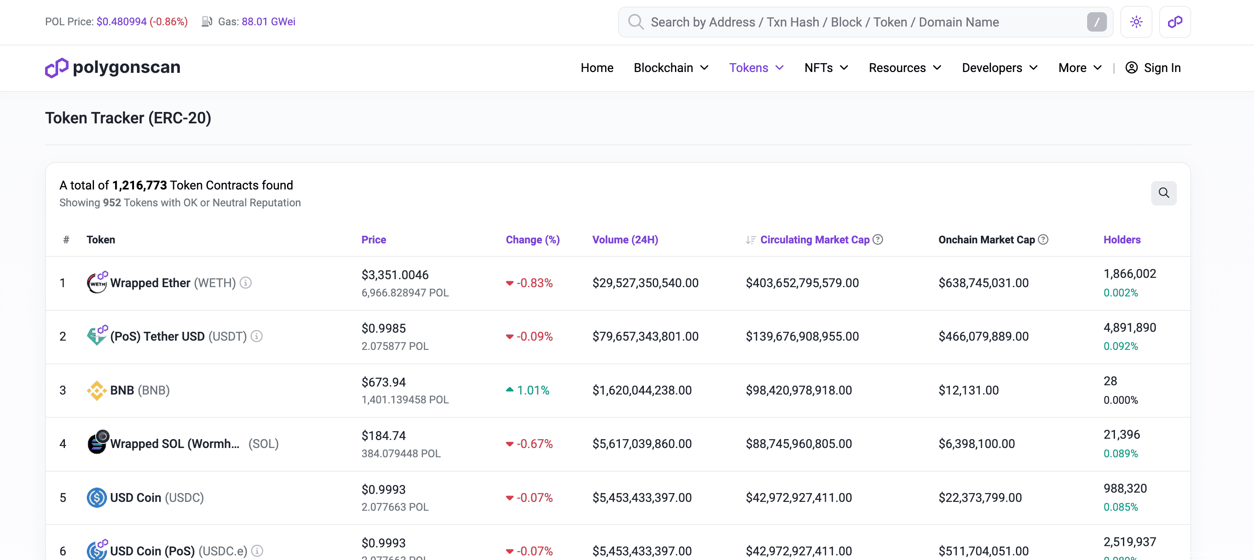Open the Wrapped Ether token link
This screenshot has width=1254, height=560.
(x=150, y=283)
